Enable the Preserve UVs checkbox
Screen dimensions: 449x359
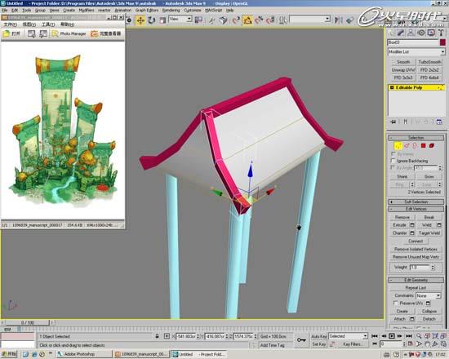(x=396, y=304)
